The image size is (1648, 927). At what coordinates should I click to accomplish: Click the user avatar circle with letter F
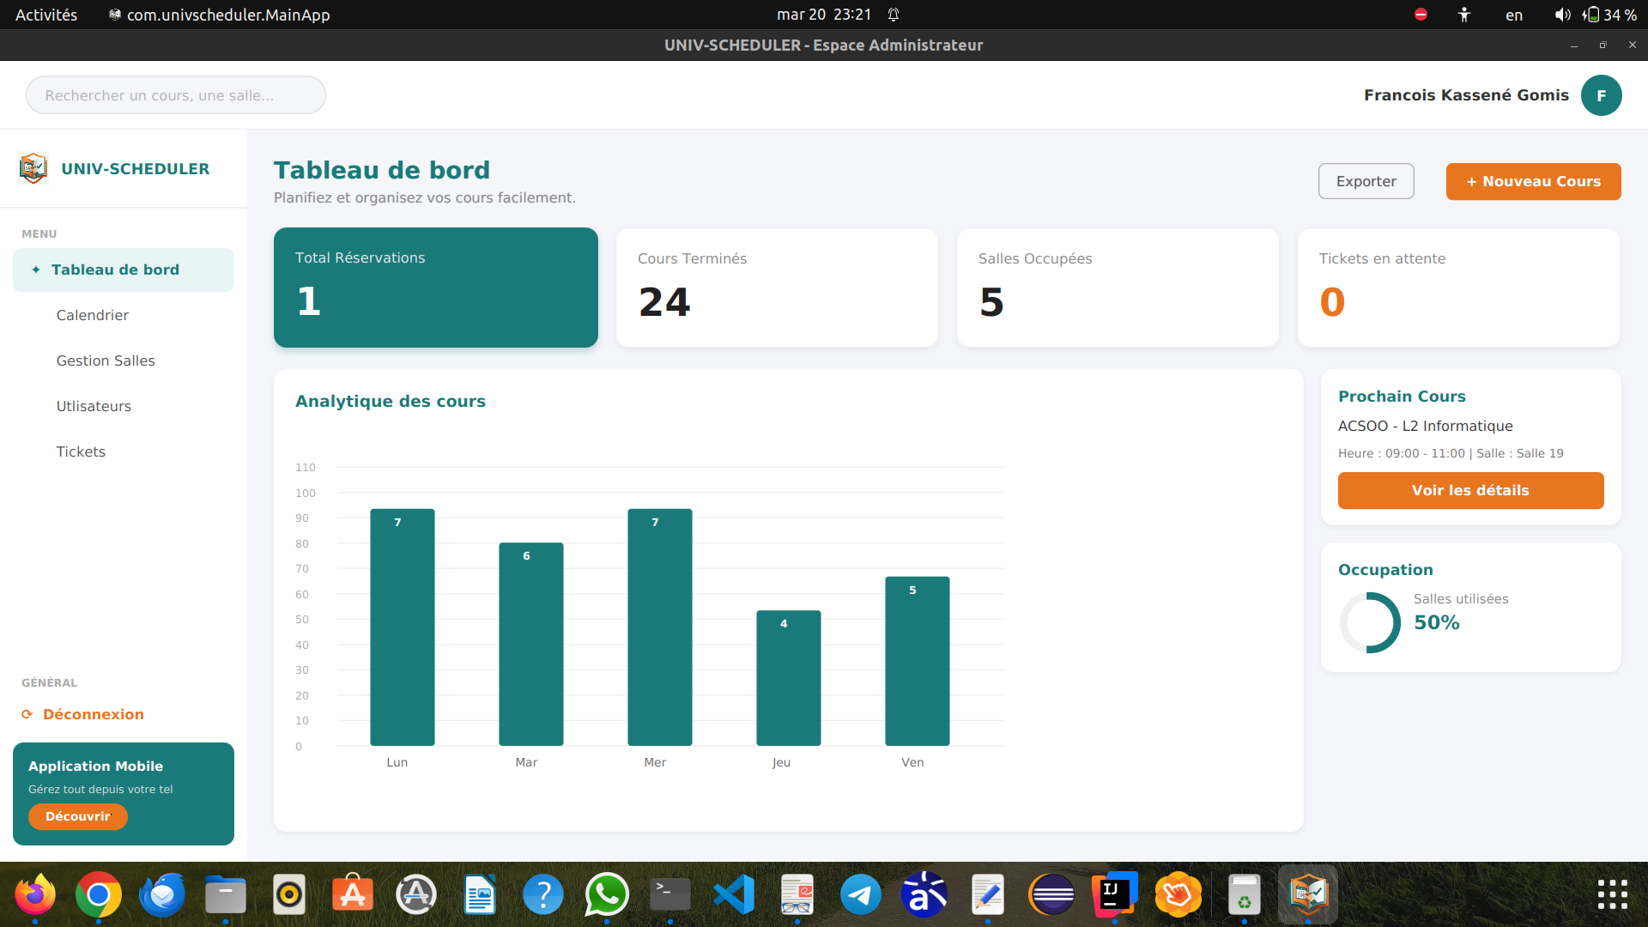pyautogui.click(x=1601, y=95)
